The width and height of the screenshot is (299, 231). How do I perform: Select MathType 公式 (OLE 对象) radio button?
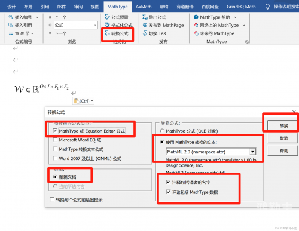(162, 131)
